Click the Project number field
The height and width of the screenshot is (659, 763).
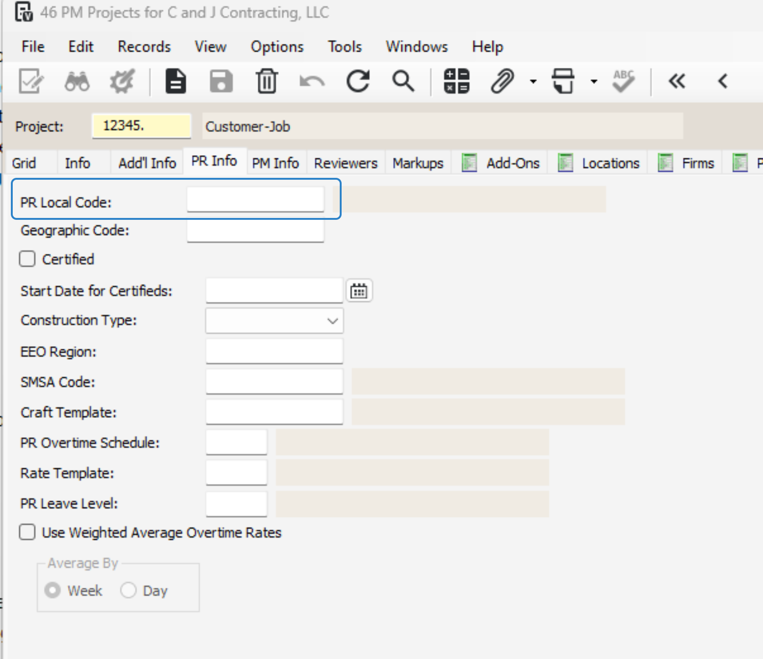point(142,126)
